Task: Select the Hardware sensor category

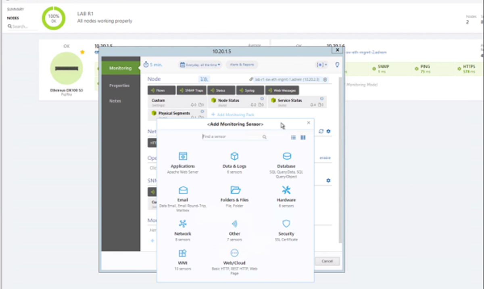Action: point(286,195)
